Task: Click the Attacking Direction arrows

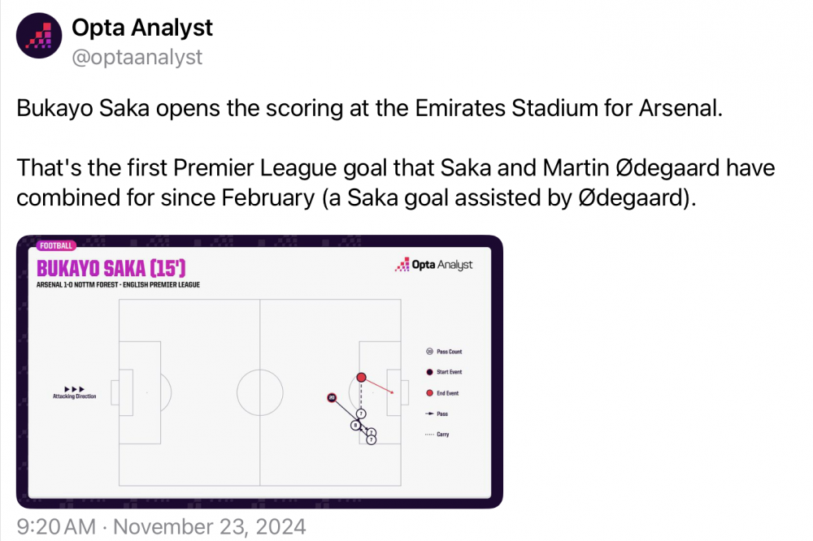Action: point(74,388)
